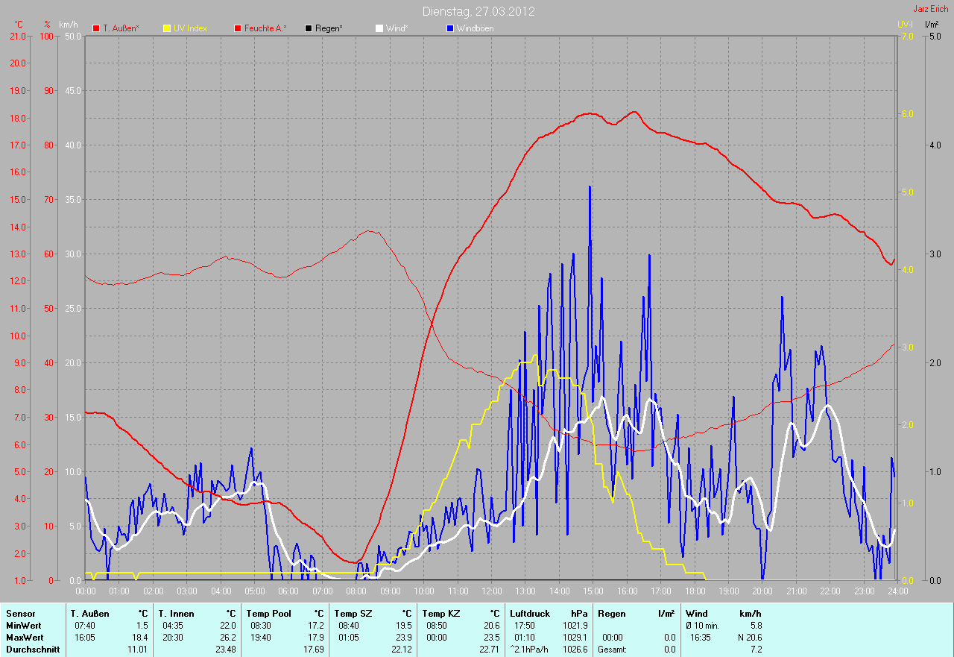This screenshot has width=954, height=657.
Task: Click the Temp KZ average '22.71'
Action: pyautogui.click(x=488, y=650)
